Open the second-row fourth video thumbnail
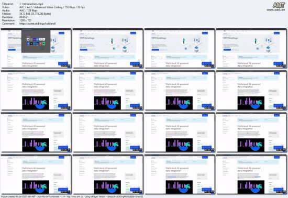 [x=251, y=90]
